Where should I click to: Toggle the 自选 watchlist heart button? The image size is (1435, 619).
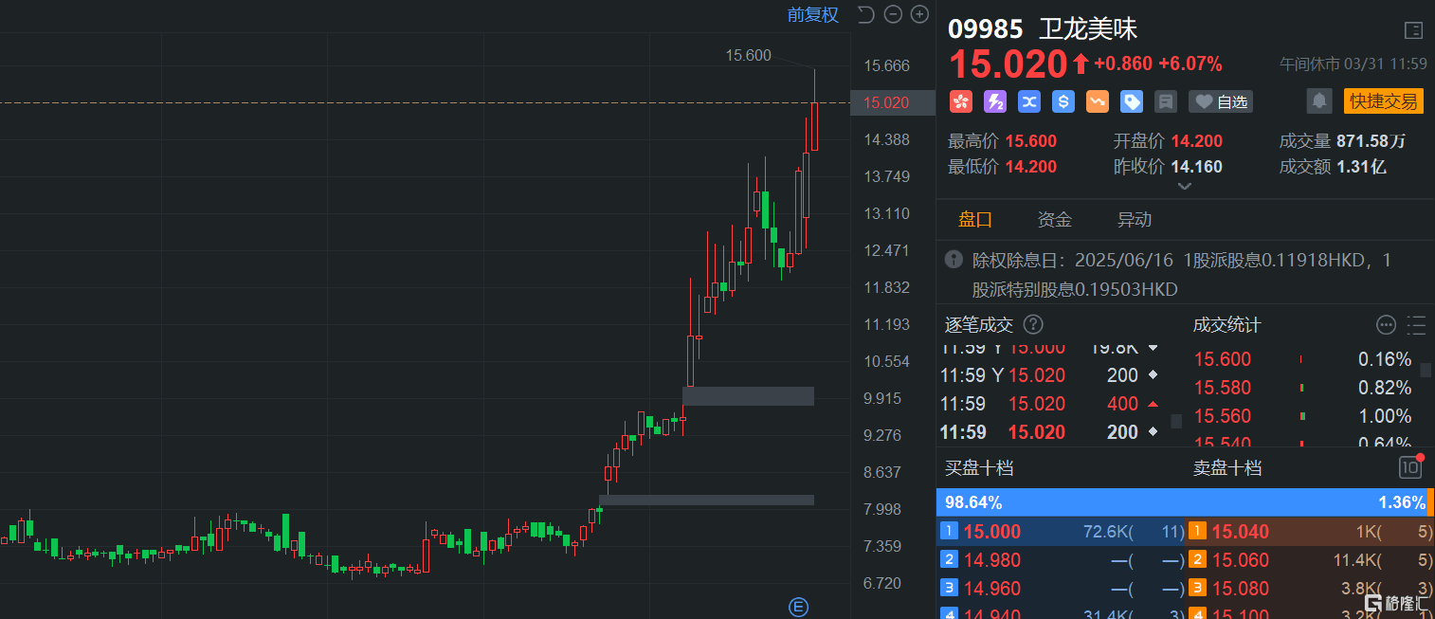point(1220,101)
